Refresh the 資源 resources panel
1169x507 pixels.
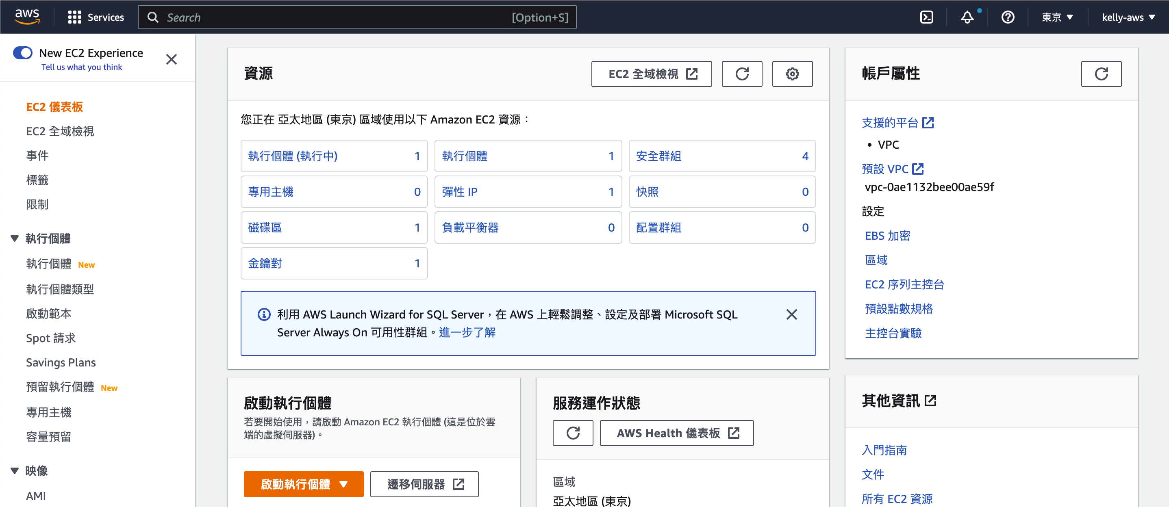pyautogui.click(x=742, y=74)
